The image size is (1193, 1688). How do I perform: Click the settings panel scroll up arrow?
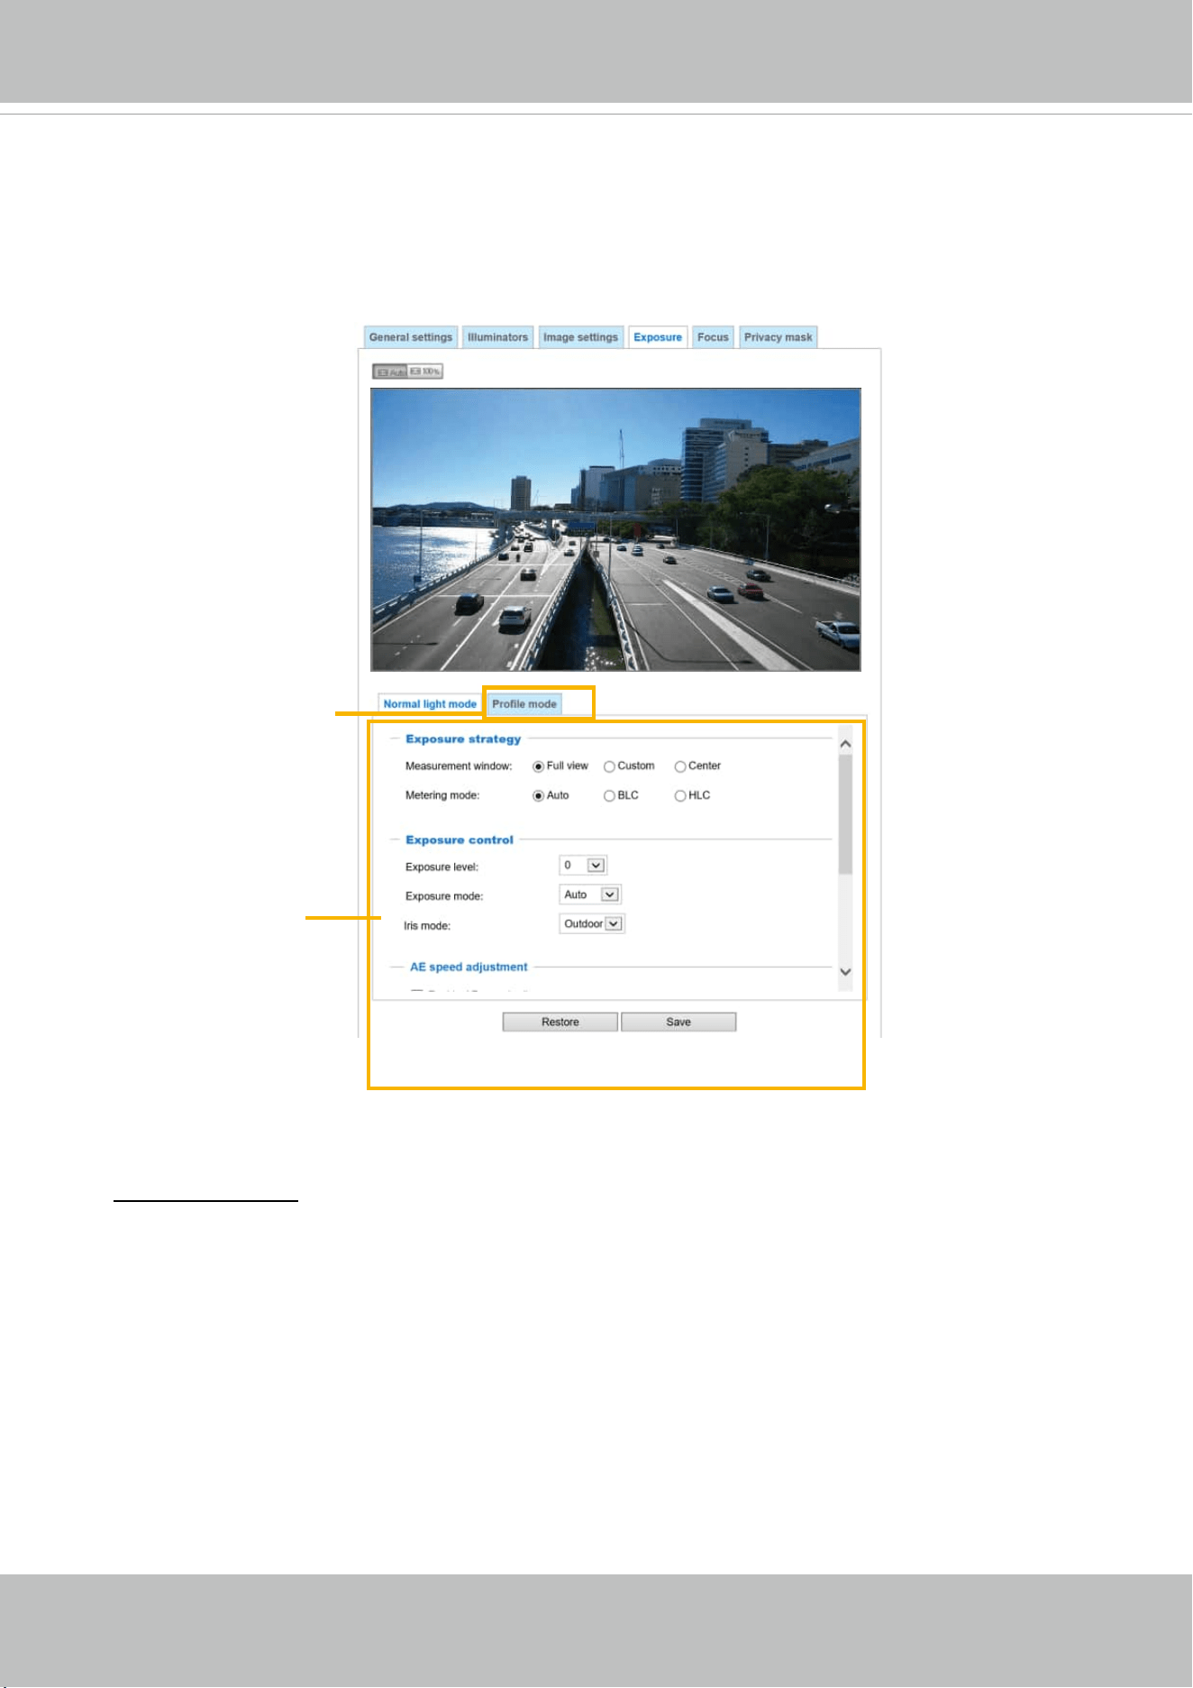pyautogui.click(x=845, y=744)
